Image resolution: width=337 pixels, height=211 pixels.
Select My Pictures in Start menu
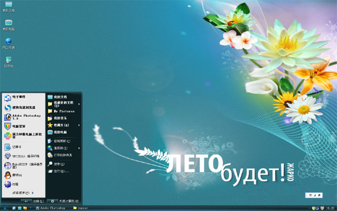[63, 111]
